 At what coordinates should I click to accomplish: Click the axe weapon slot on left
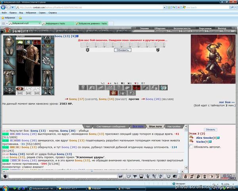point(10,63)
